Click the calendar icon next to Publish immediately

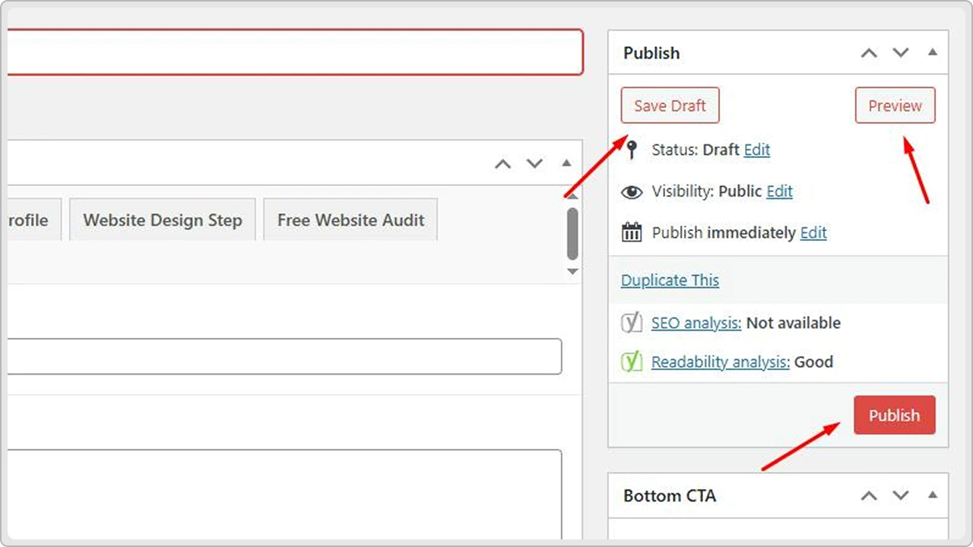[x=632, y=232]
